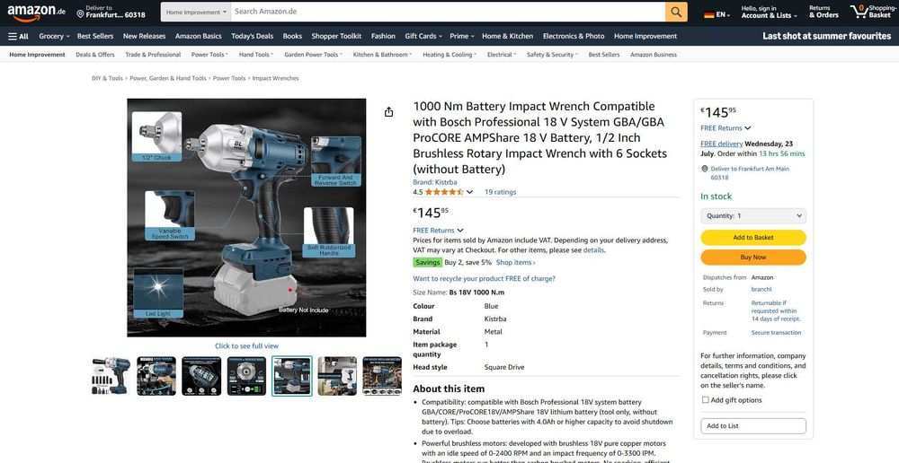Select the first product thumbnail with sockets

[x=111, y=375]
